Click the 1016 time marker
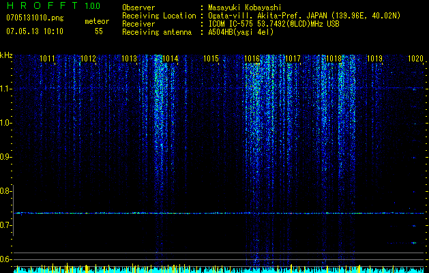Screen dimensions: 429x273 pyautogui.click(x=252, y=59)
